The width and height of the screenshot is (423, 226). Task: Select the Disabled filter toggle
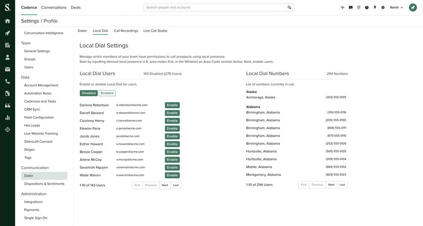point(89,93)
